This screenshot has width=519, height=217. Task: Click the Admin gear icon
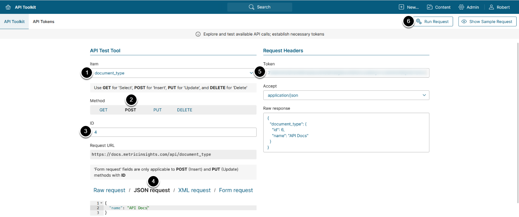[461, 7]
